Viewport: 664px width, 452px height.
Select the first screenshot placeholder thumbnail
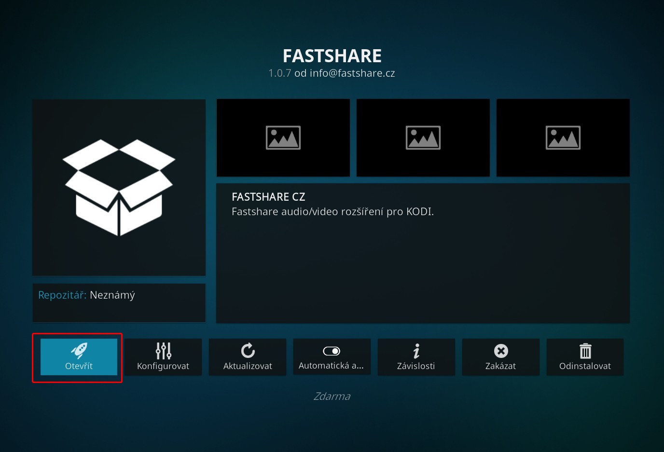pyautogui.click(x=283, y=137)
